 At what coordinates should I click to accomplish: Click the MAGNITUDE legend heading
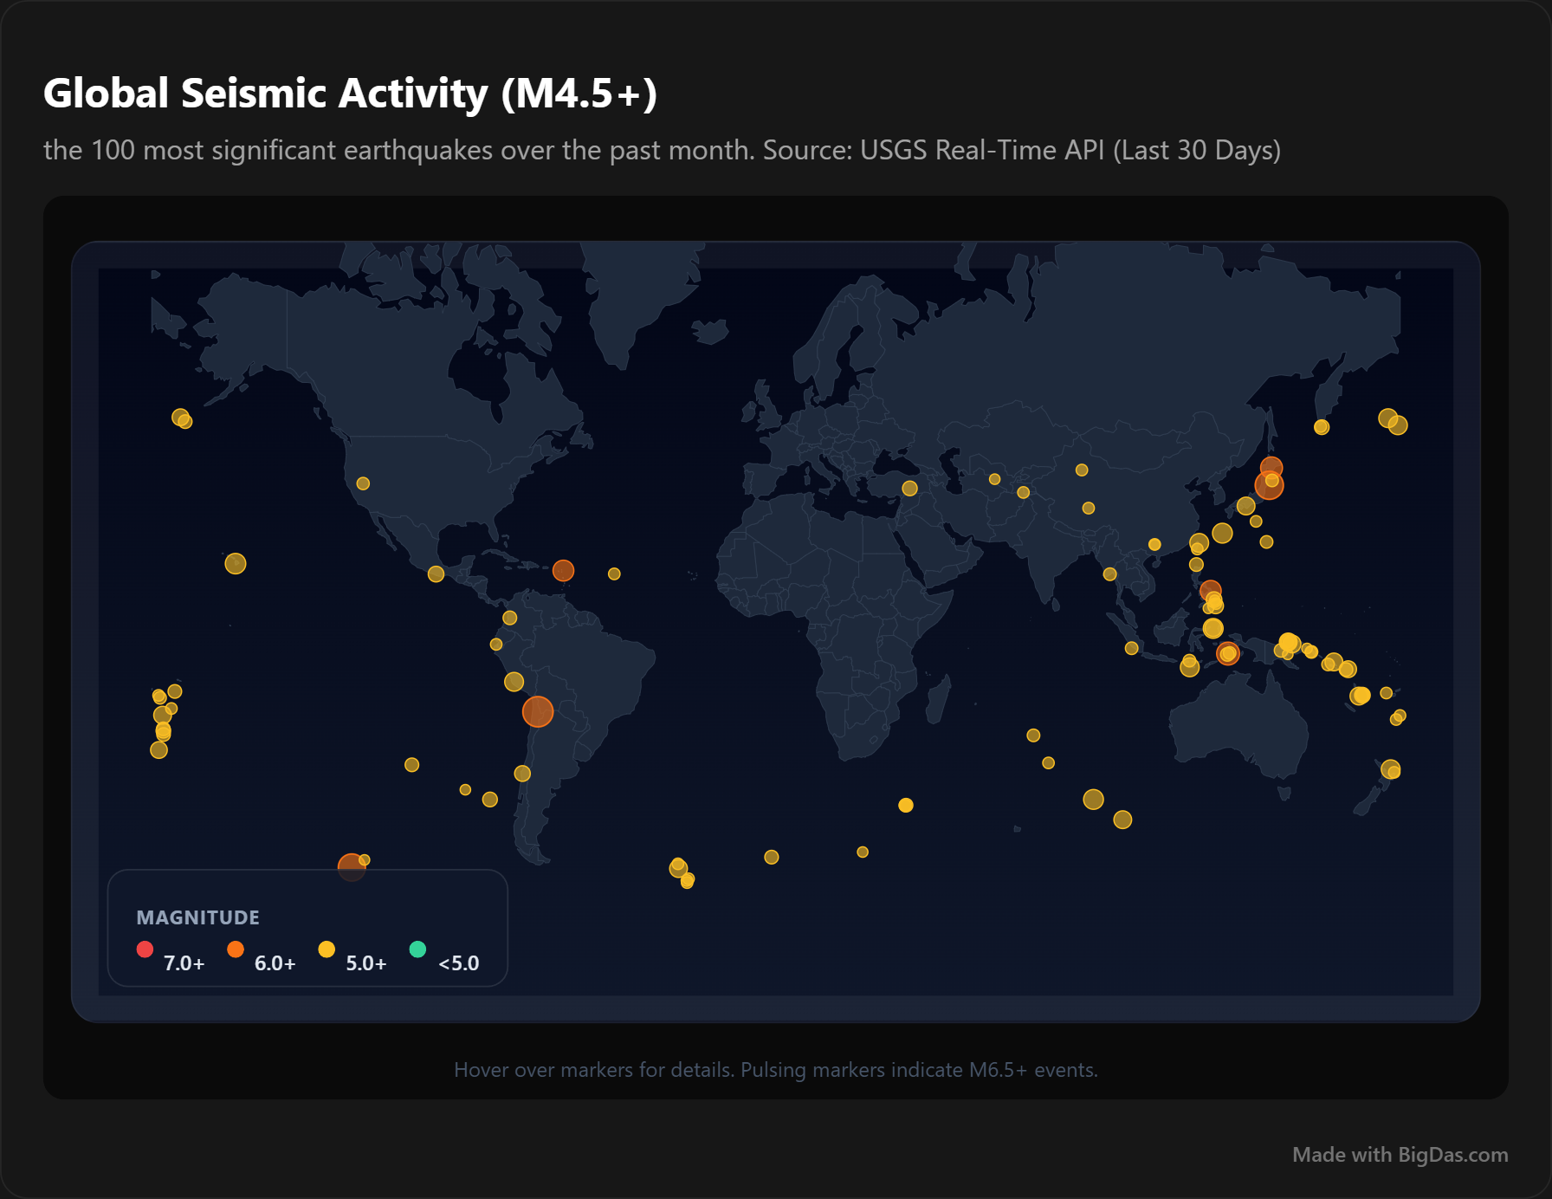197,917
